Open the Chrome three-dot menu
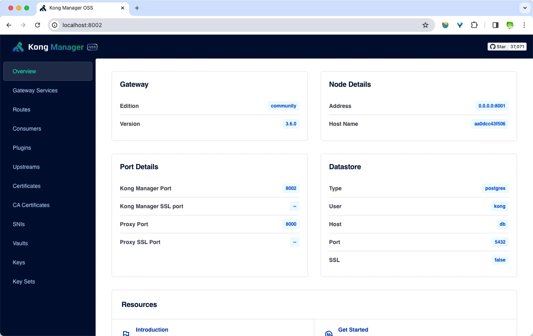 [x=524, y=25]
